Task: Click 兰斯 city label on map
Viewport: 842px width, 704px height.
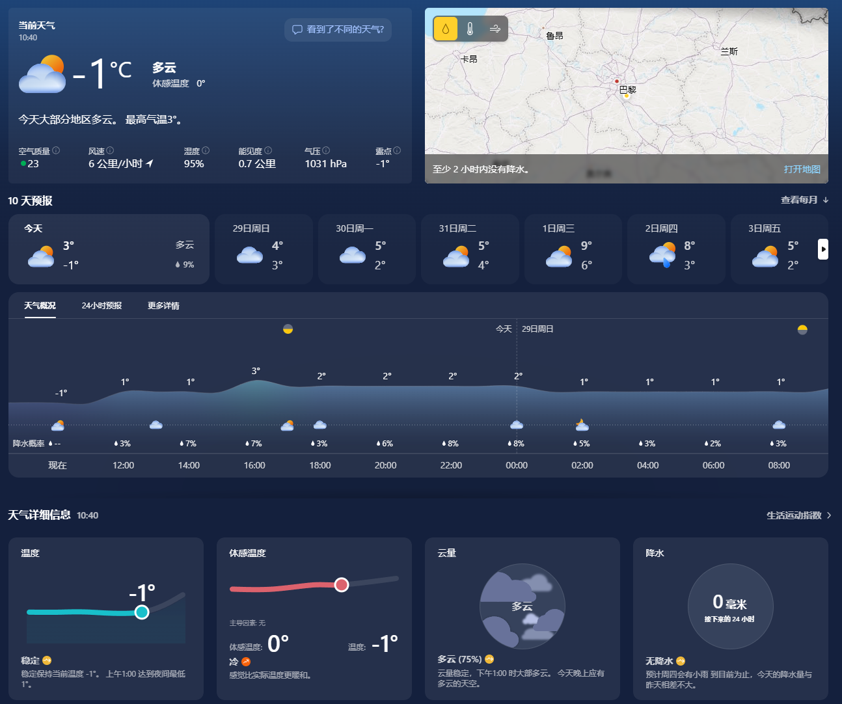Action: [729, 51]
